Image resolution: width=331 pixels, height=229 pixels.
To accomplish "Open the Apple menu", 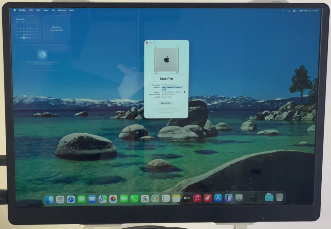I will click(15, 10).
